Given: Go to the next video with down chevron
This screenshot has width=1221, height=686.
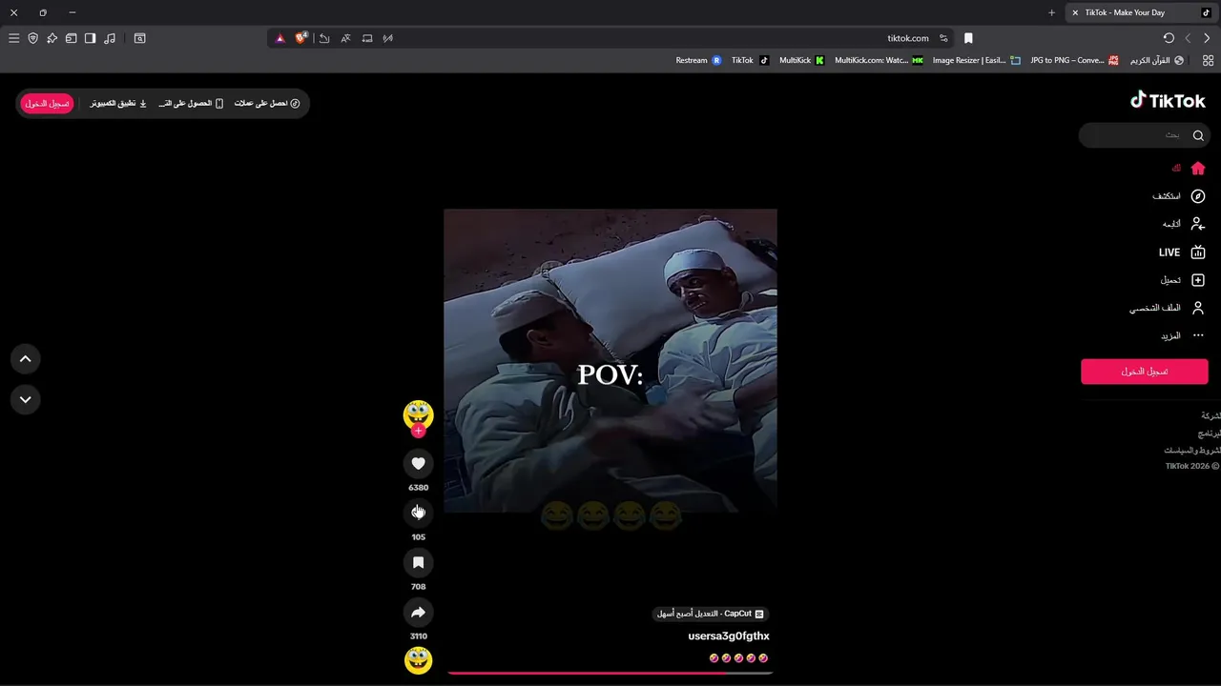Looking at the screenshot, I should [26, 399].
